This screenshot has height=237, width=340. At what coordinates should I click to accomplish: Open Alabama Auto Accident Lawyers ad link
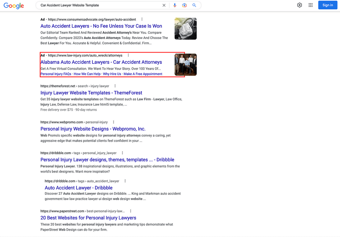(x=101, y=62)
